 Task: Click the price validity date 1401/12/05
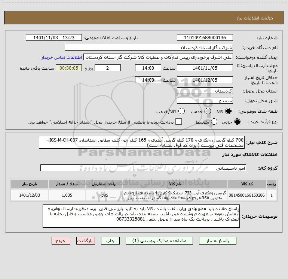pos(205,80)
